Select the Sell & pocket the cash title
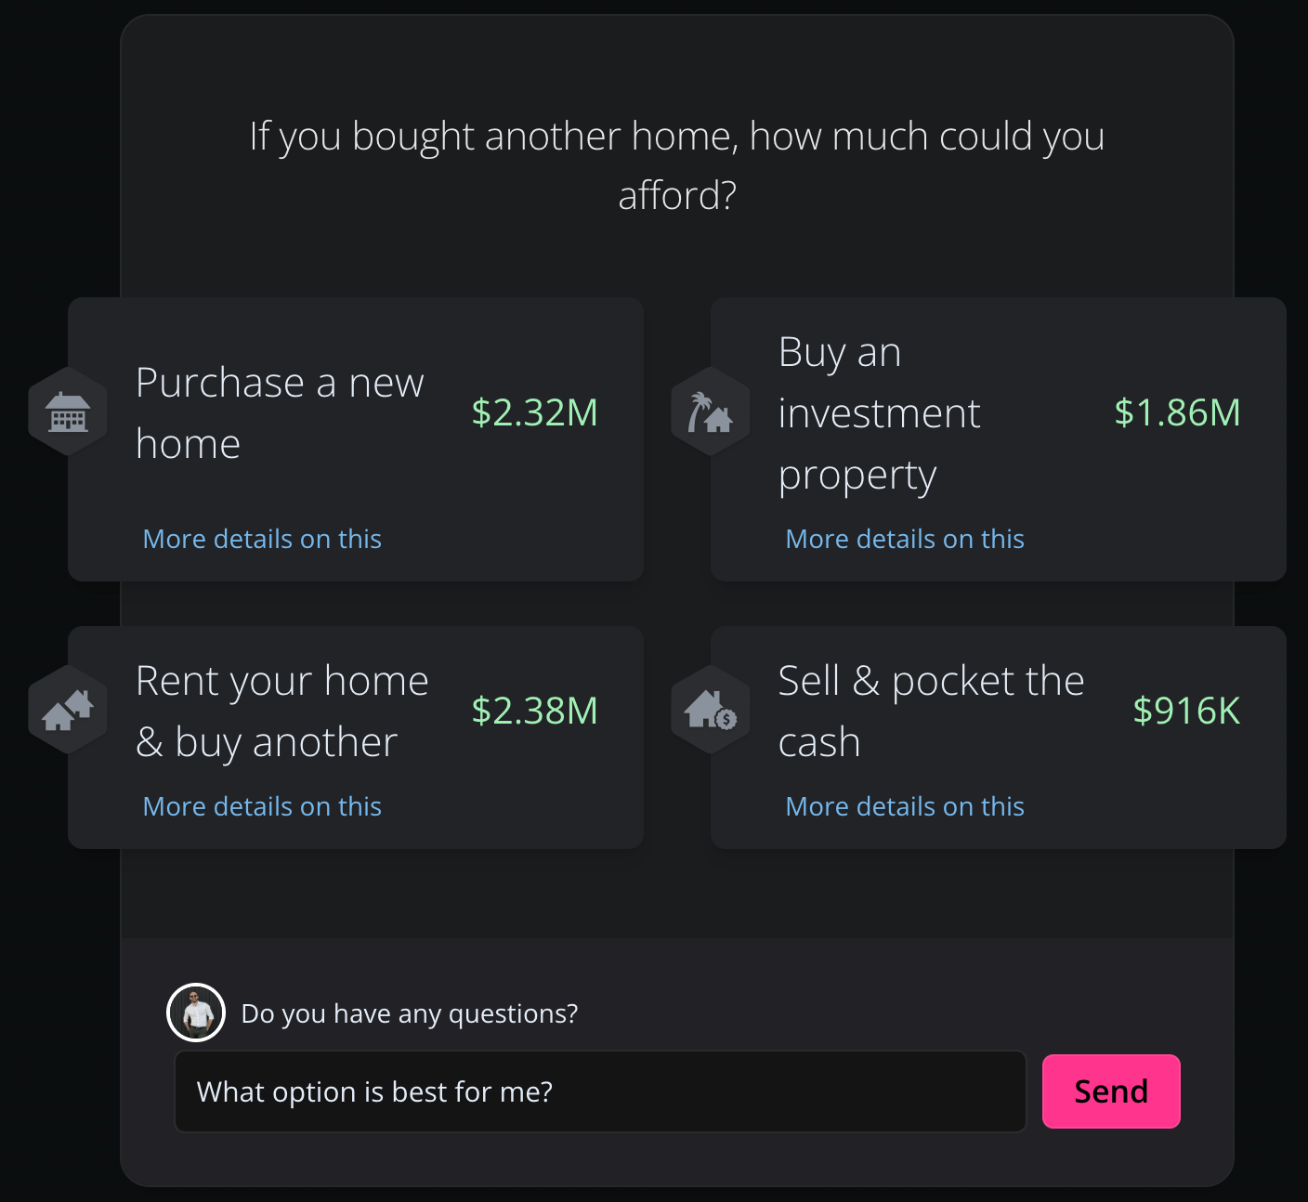The image size is (1308, 1202). (x=931, y=711)
